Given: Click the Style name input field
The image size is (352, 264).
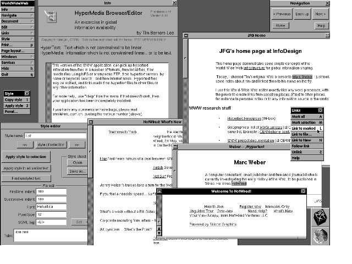Looking at the screenshot, I should coord(55,136).
